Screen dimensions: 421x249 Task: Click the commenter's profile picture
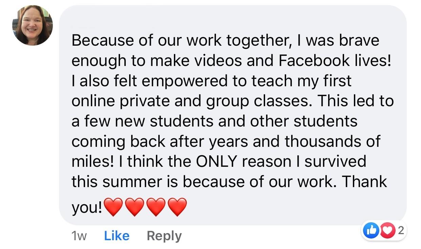[33, 25]
